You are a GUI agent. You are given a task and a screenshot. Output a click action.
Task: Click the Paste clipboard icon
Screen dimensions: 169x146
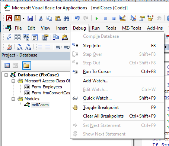(58, 18)
